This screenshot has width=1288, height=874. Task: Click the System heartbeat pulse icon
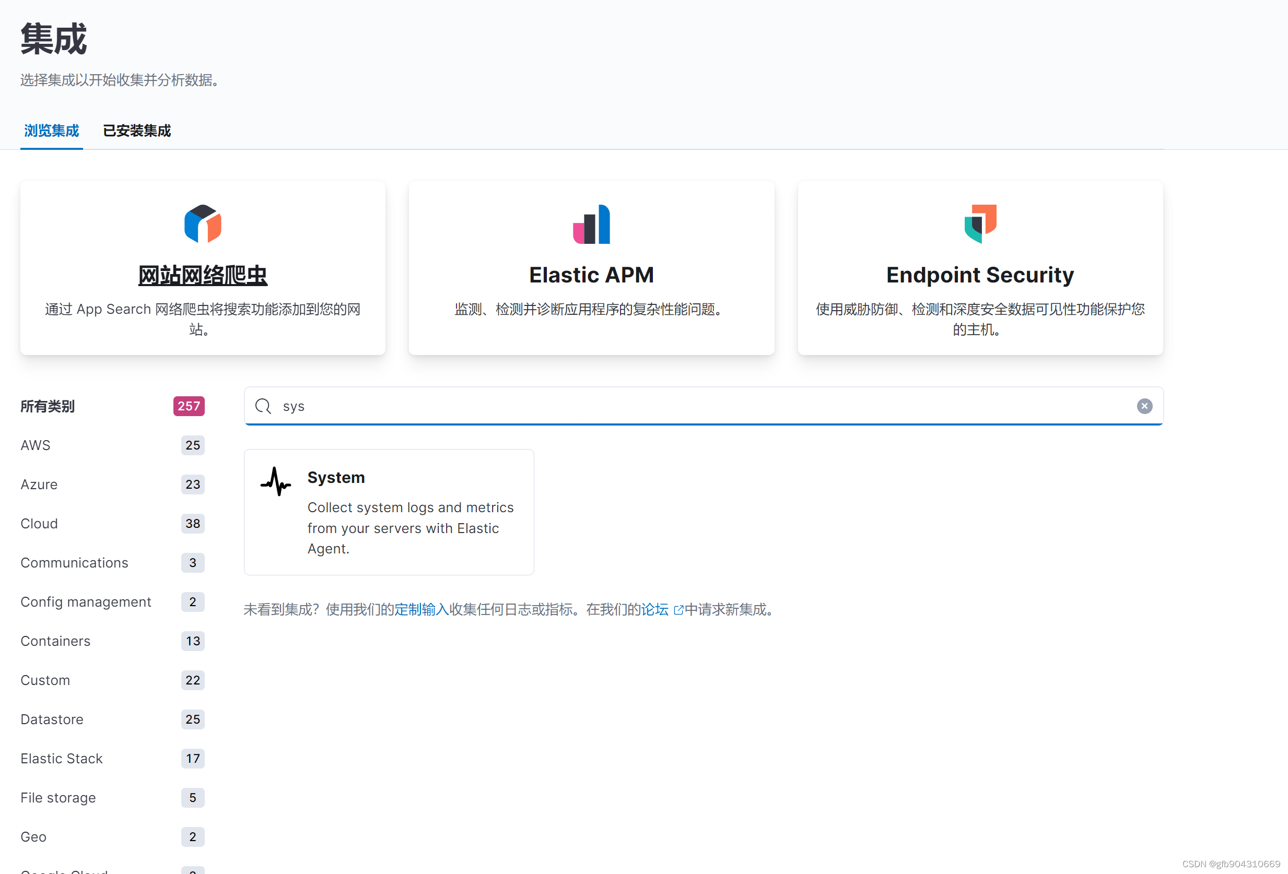275,481
